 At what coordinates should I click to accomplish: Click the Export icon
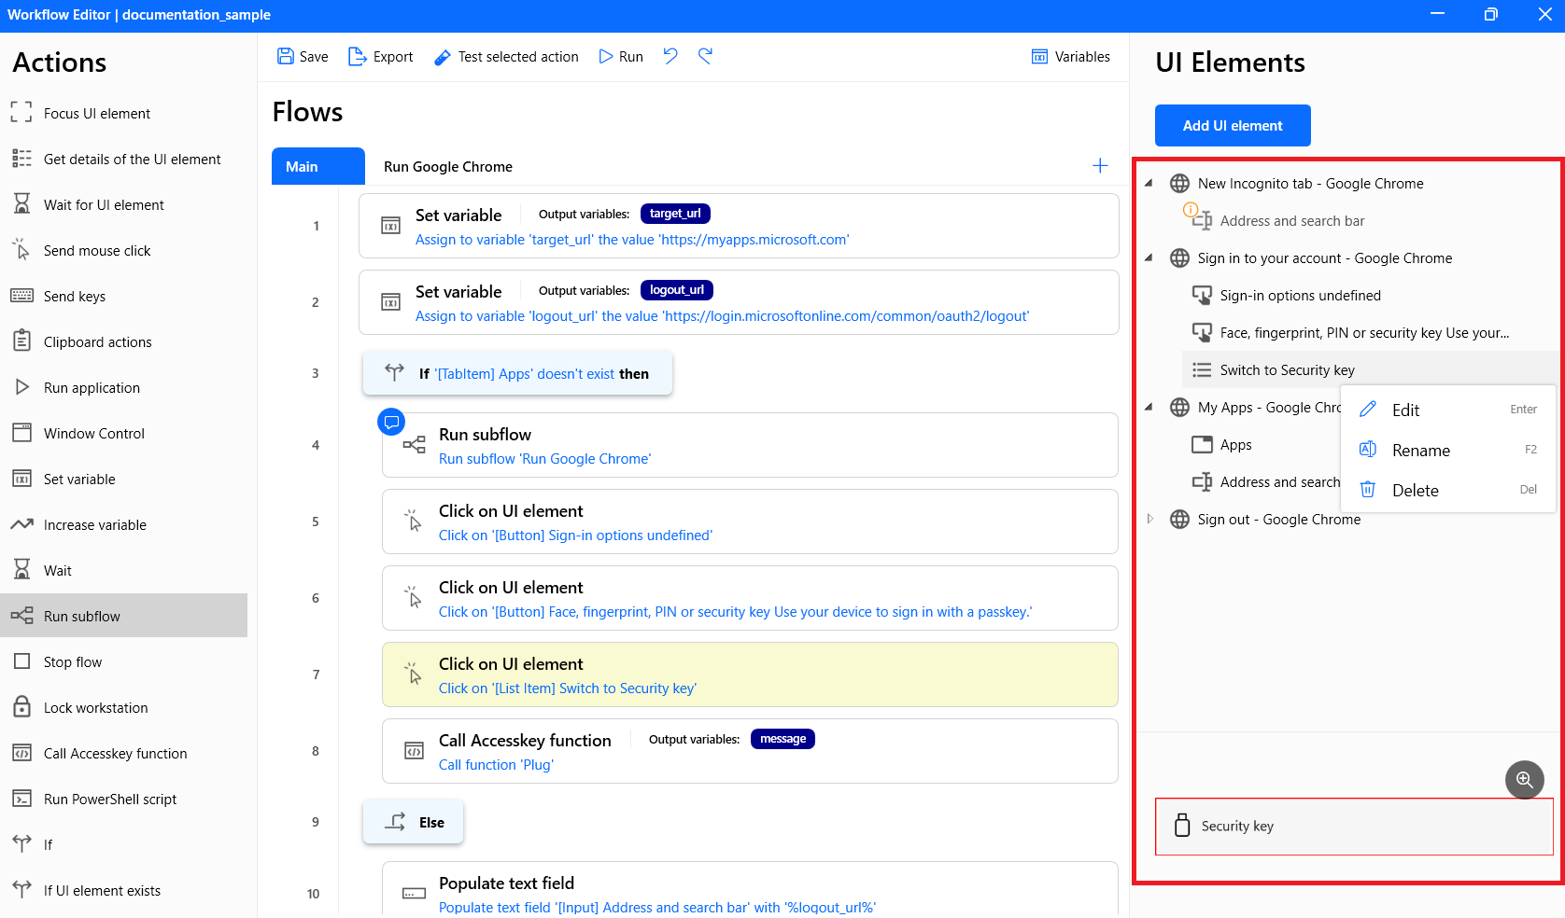(x=357, y=57)
